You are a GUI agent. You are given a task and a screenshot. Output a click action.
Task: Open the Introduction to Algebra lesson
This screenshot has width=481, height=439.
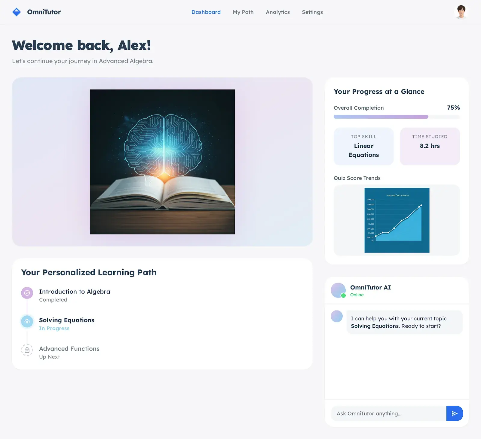click(75, 292)
